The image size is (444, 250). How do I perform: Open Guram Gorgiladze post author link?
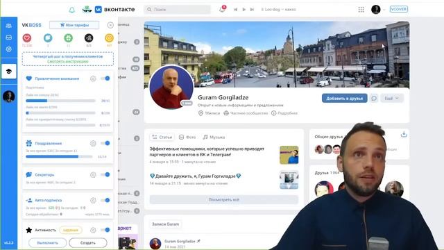[x=180, y=242]
